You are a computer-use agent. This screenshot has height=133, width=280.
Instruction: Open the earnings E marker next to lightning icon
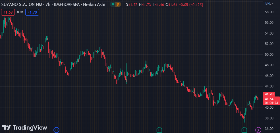pyautogui.click(x=244, y=130)
